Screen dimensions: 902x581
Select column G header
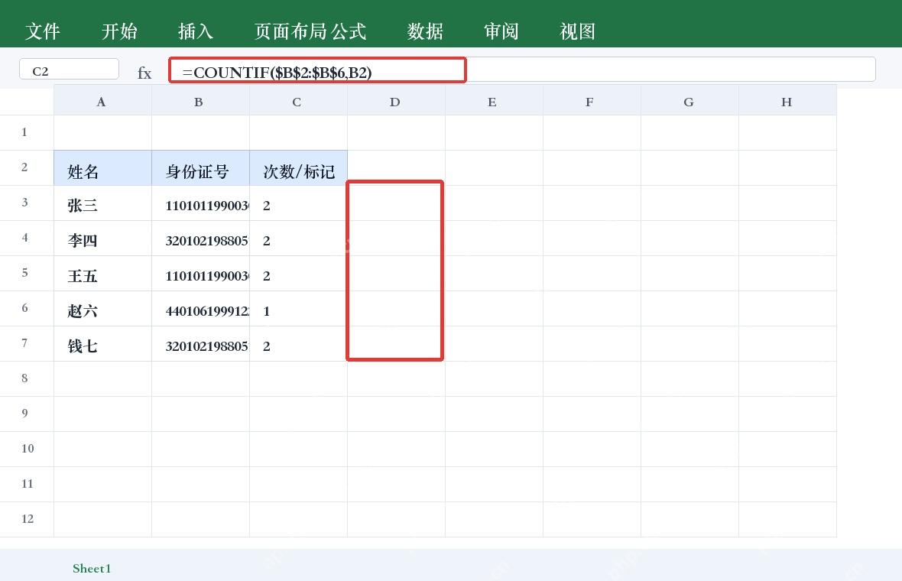point(689,101)
